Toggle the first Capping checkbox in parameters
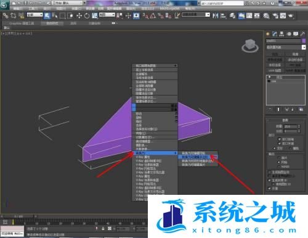Screen dimensions: 308x238 tap(279, 139)
